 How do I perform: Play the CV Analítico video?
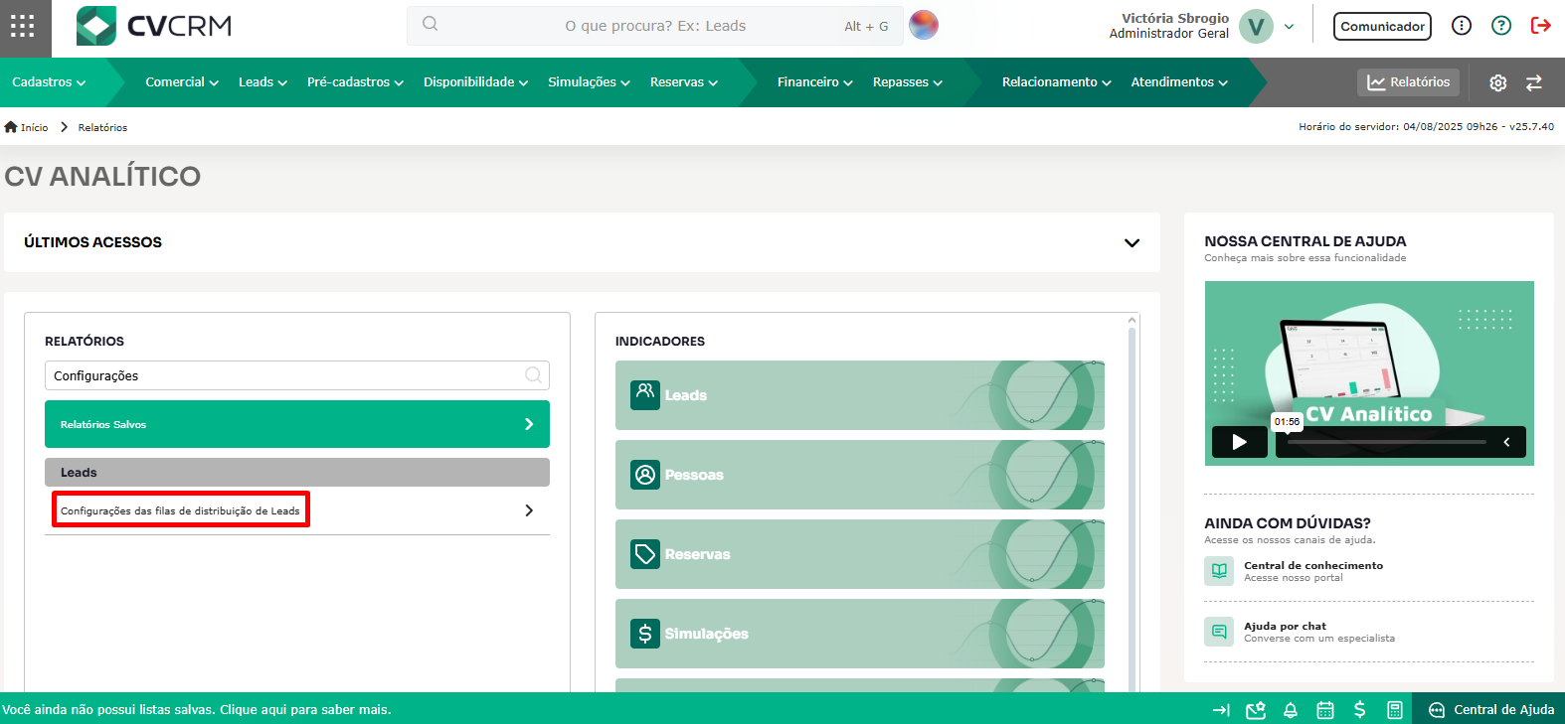point(1239,442)
